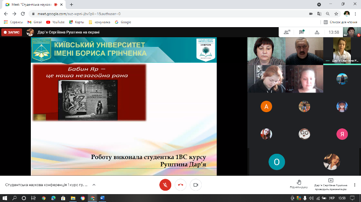Viewport: 361px width, 202px height.
Task: Click the raise hand button
Action: click(x=299, y=184)
